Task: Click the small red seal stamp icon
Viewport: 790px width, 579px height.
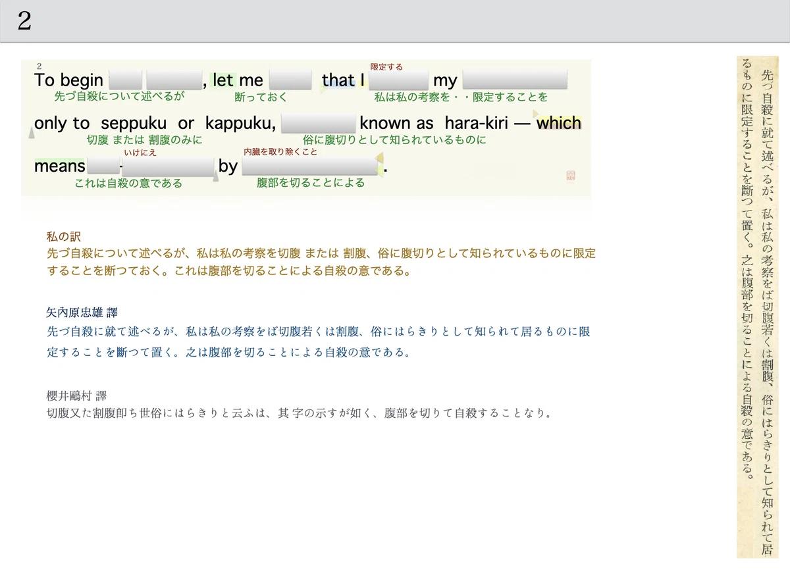Action: click(x=570, y=175)
